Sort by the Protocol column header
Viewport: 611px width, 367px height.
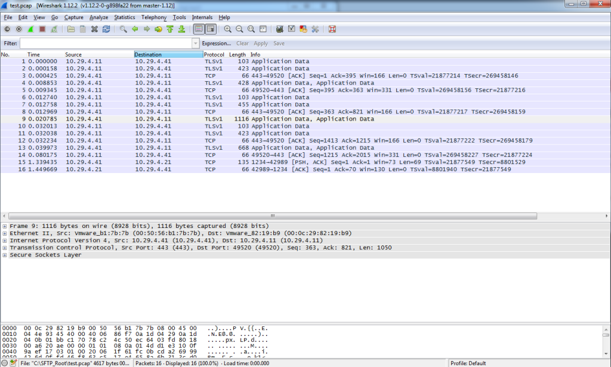[x=214, y=54]
